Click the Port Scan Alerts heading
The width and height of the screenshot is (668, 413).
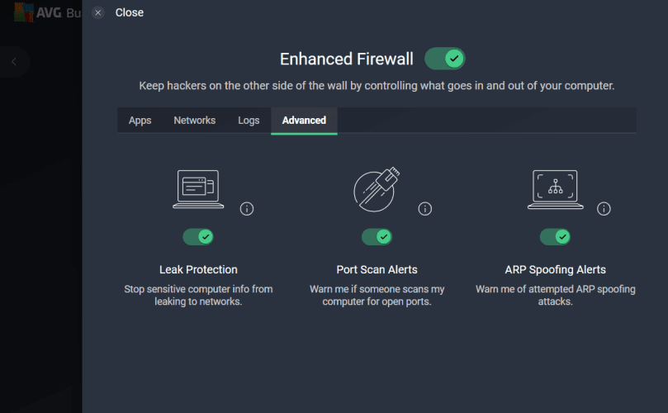(377, 270)
